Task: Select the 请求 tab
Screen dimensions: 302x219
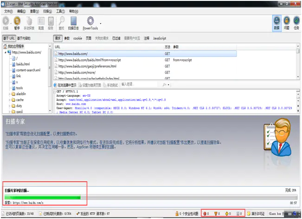Action: (58, 38)
